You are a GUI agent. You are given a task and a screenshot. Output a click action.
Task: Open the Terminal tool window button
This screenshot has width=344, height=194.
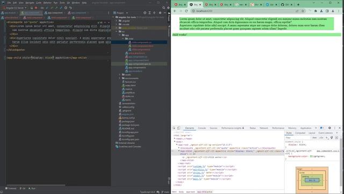click(x=11, y=189)
